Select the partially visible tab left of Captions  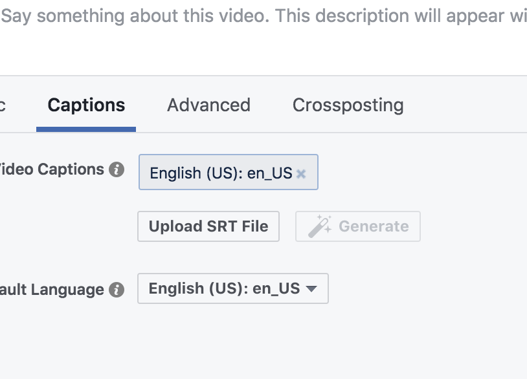tap(3, 105)
